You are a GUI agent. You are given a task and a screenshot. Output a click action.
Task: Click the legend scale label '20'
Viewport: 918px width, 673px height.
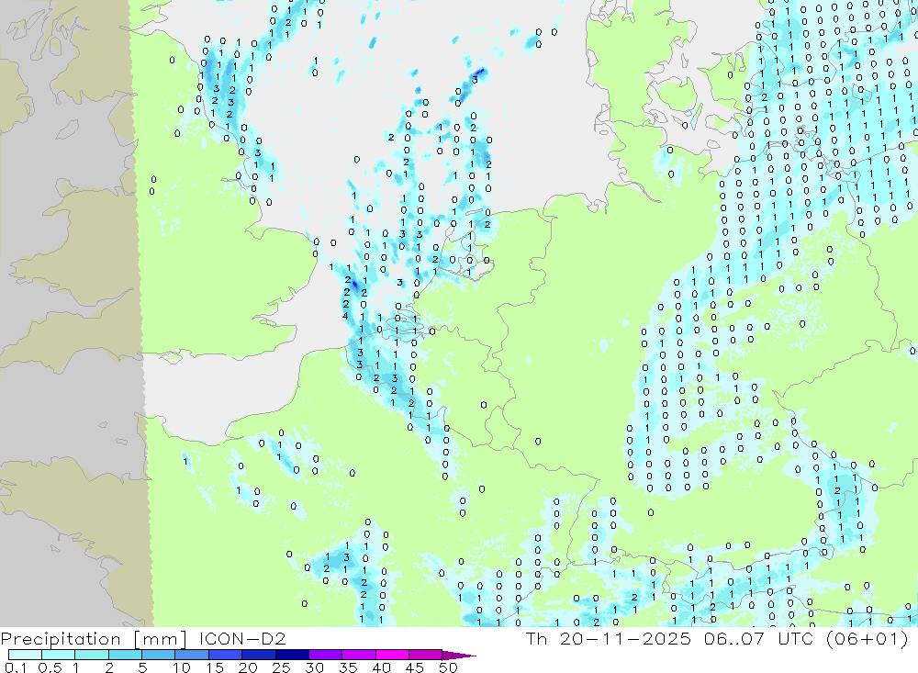coord(248,667)
